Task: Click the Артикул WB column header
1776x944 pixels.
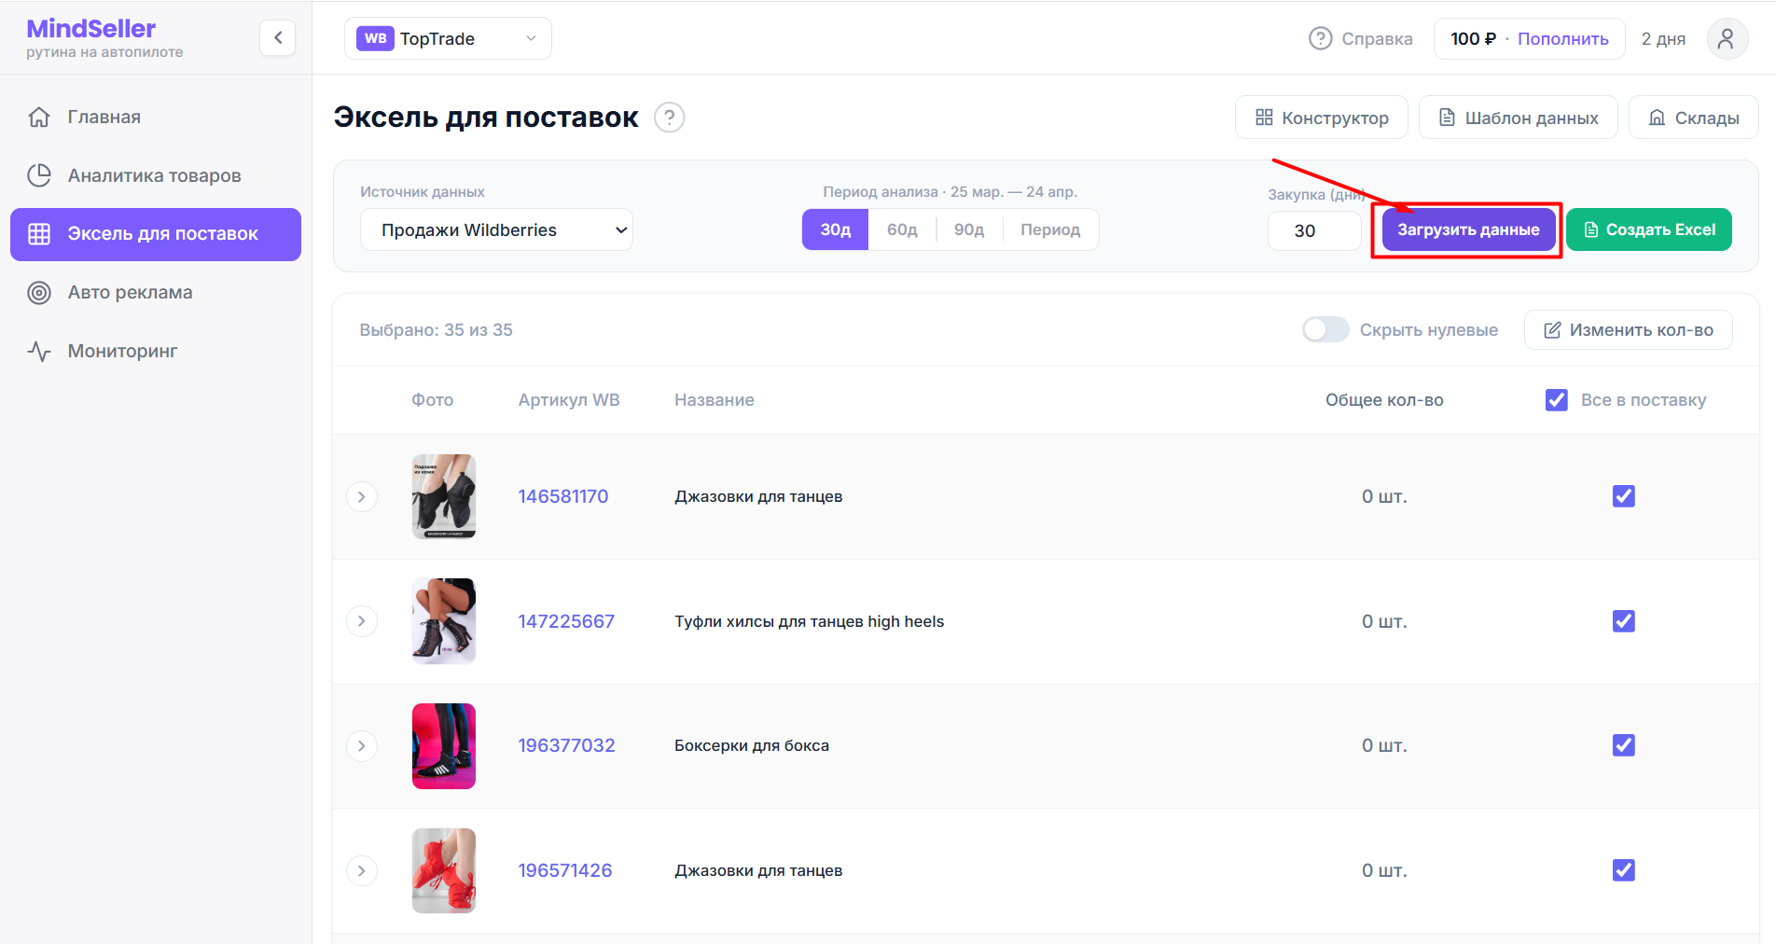Action: click(x=569, y=400)
